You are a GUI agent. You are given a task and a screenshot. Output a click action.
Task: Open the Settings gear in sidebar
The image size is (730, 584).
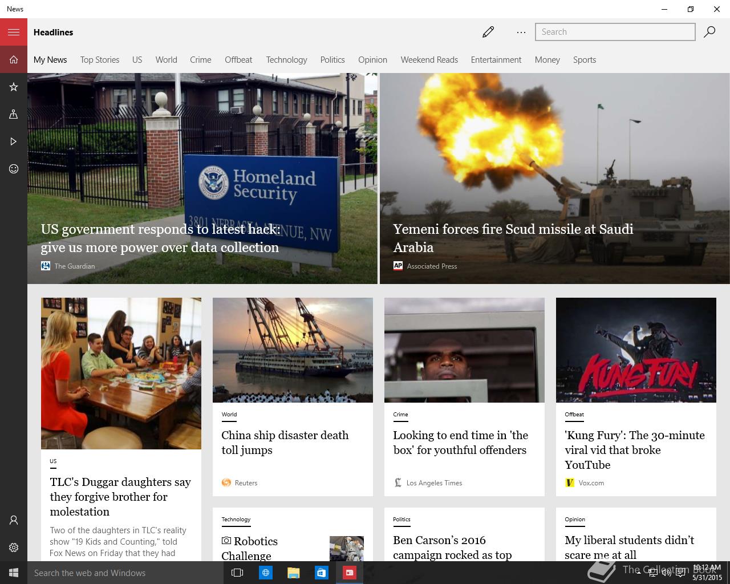pyautogui.click(x=14, y=547)
